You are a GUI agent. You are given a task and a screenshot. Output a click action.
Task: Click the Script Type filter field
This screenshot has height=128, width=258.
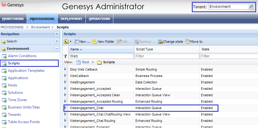(167, 56)
